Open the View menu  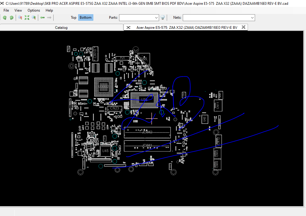click(x=18, y=10)
